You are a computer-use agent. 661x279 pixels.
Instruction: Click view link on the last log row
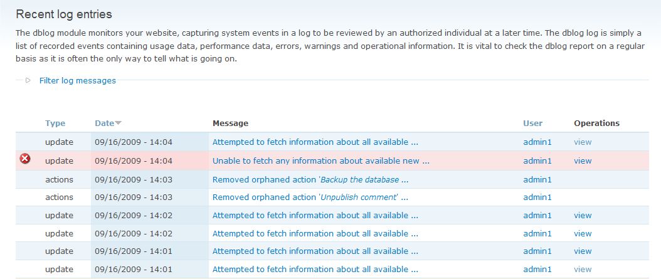583,270
